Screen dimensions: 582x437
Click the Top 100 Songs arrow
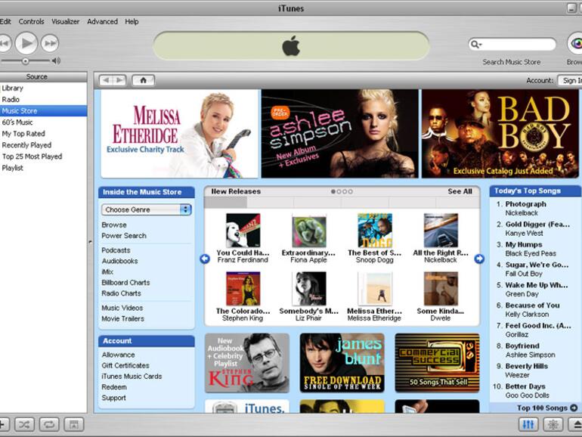574,408
